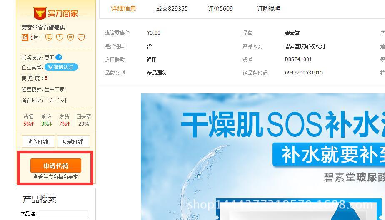385x220 pixels.
Task: Click the 响应 3% rating stat
Action: (46, 120)
